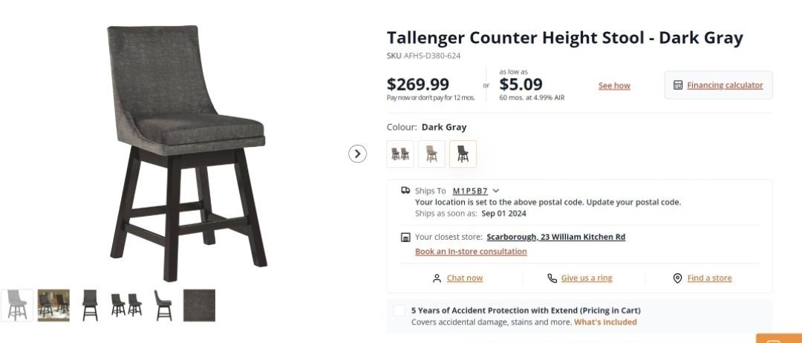Click the person icon beside Chat now
Image resolution: width=802 pixels, height=343 pixels.
437,278
